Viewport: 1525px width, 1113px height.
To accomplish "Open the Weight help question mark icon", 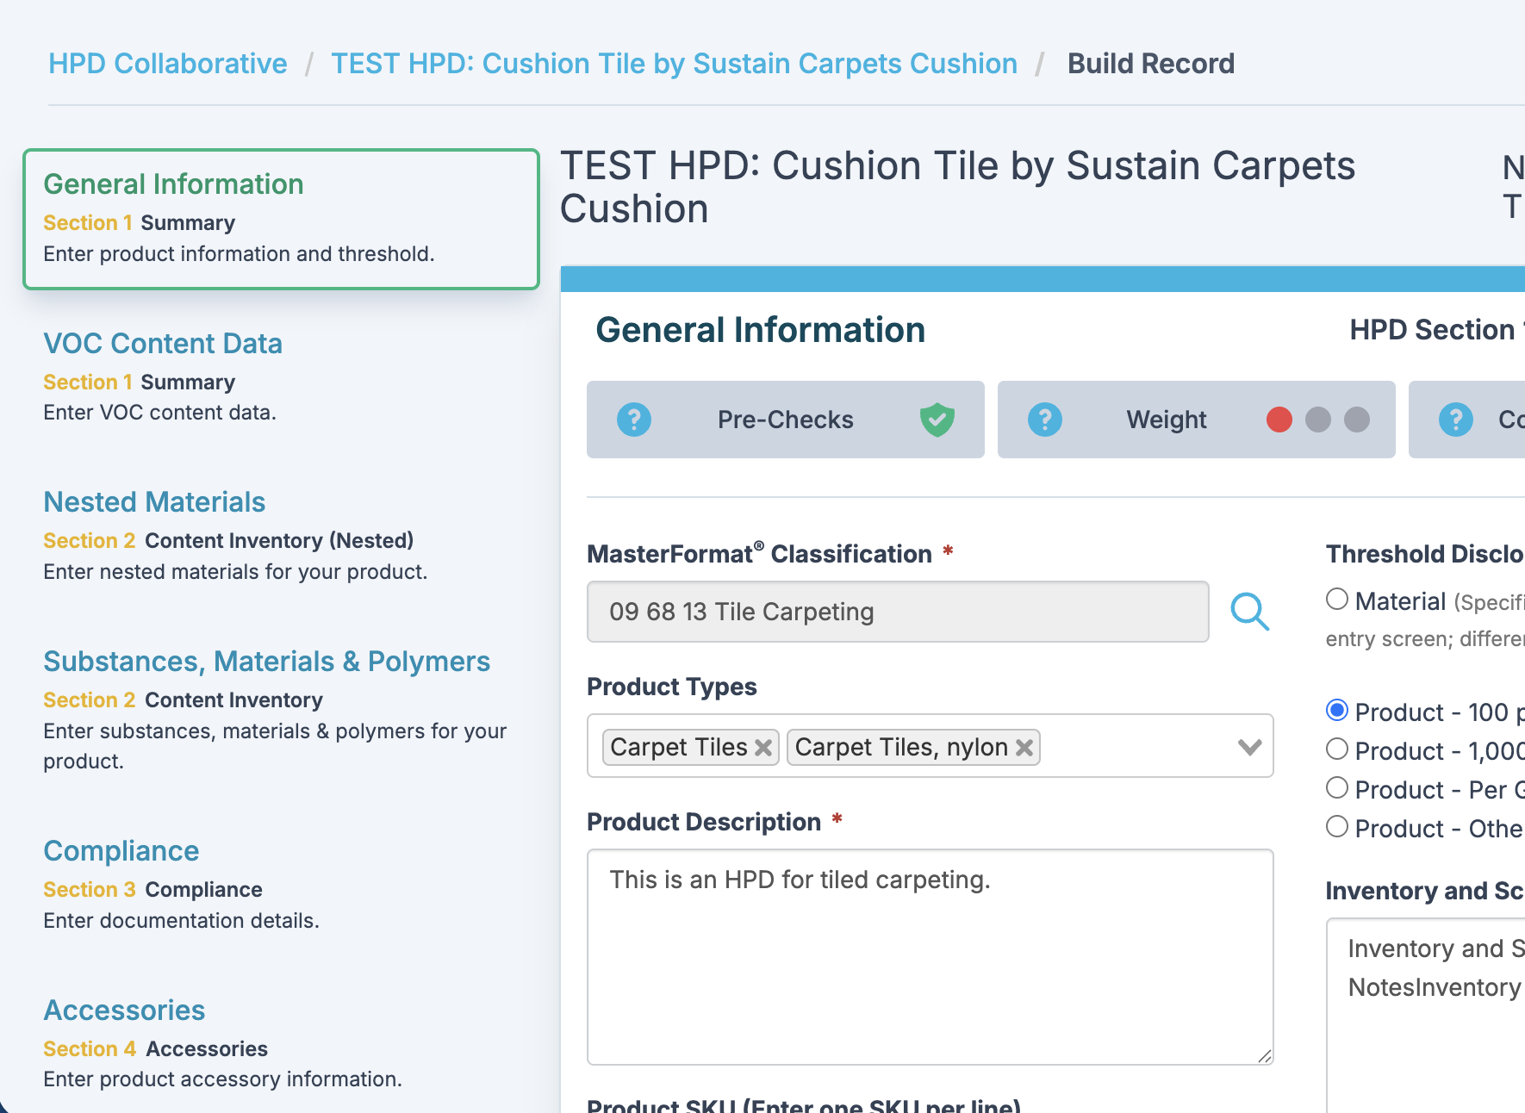I will click(x=1045, y=420).
